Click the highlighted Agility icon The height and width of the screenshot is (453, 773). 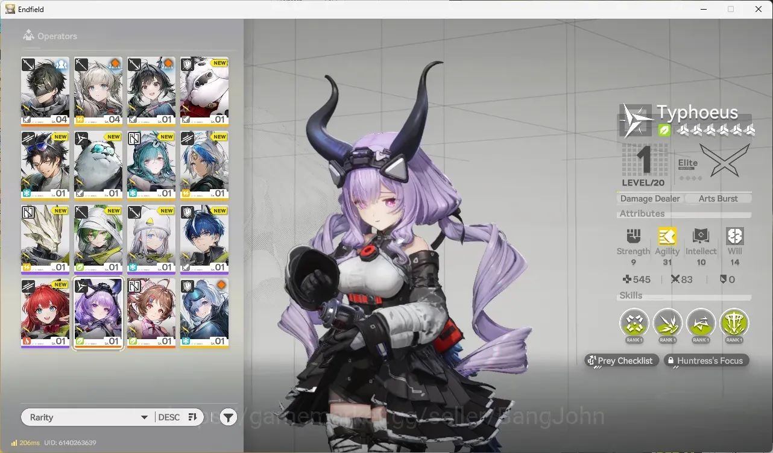(x=667, y=236)
